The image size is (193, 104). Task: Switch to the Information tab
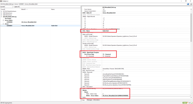pos(97,100)
